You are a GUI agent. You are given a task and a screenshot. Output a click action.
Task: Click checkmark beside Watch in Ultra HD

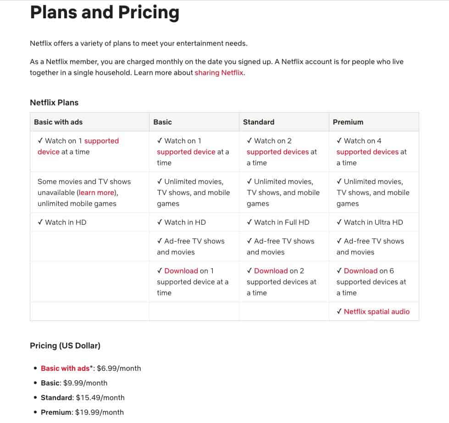[x=339, y=222]
